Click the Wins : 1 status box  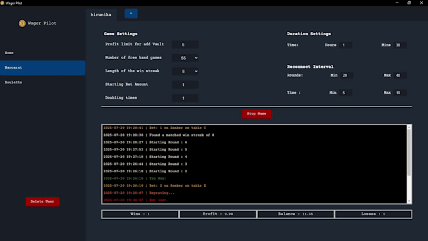click(x=140, y=214)
